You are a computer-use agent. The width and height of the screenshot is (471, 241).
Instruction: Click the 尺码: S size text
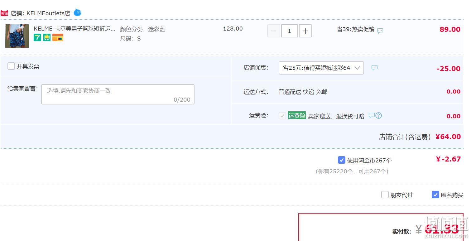130,39
